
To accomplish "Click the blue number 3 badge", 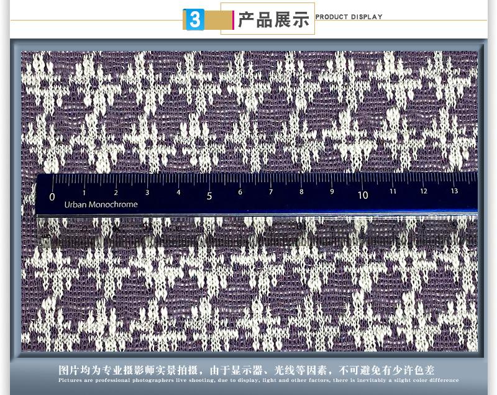I will 194,20.
